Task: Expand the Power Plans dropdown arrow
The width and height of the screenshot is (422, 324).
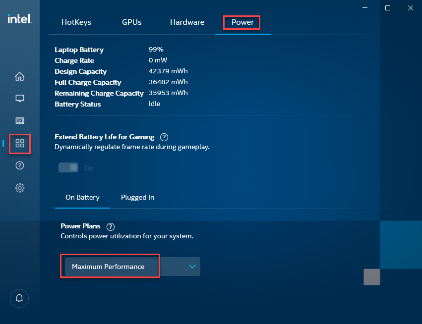Action: tap(192, 267)
